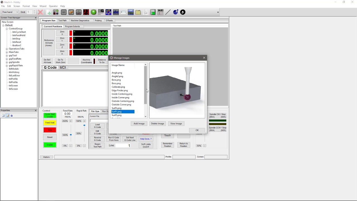Expand the grpTool tree node
This screenshot has height=201, width=357.
[7, 56]
